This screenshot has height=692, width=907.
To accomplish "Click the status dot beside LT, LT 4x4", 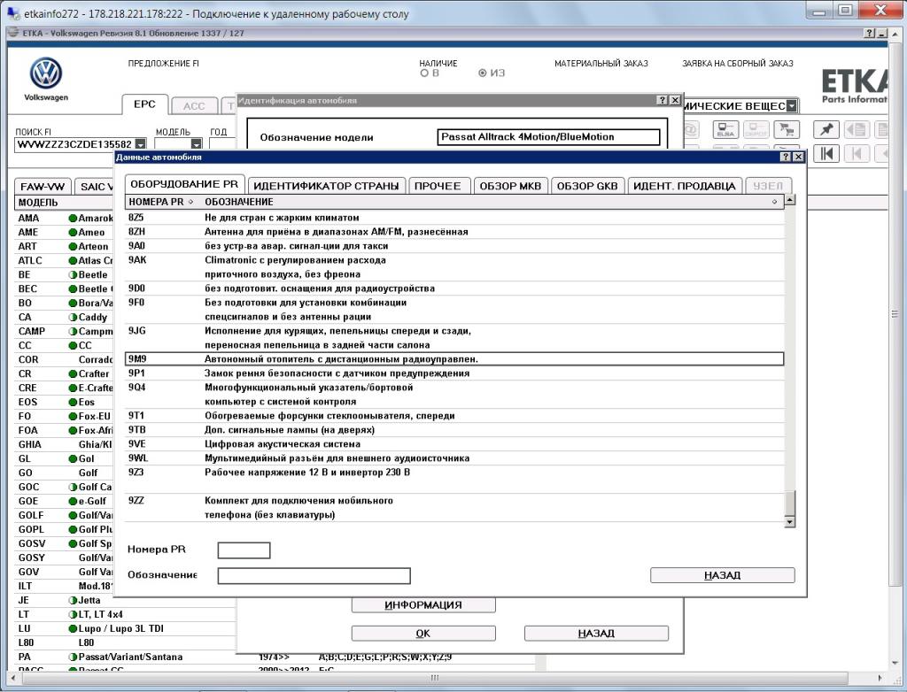I will click(73, 614).
